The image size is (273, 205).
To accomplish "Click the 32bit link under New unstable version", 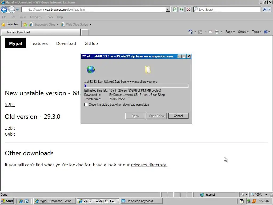I will click(x=10, y=104).
